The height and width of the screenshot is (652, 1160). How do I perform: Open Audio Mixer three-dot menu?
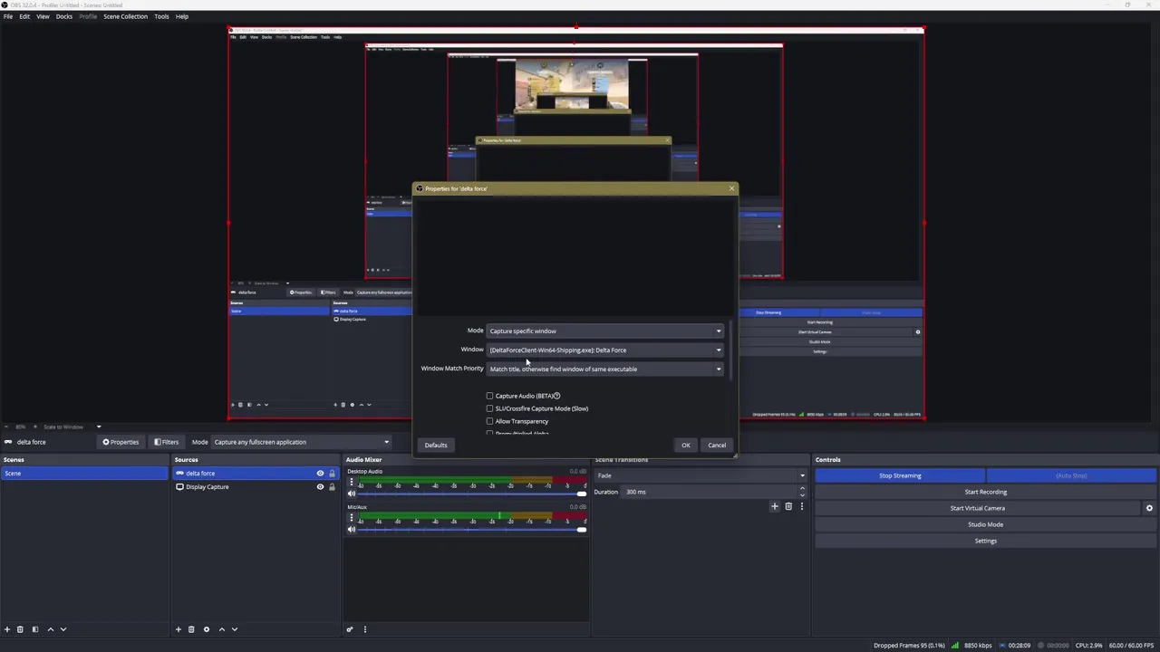point(365,629)
